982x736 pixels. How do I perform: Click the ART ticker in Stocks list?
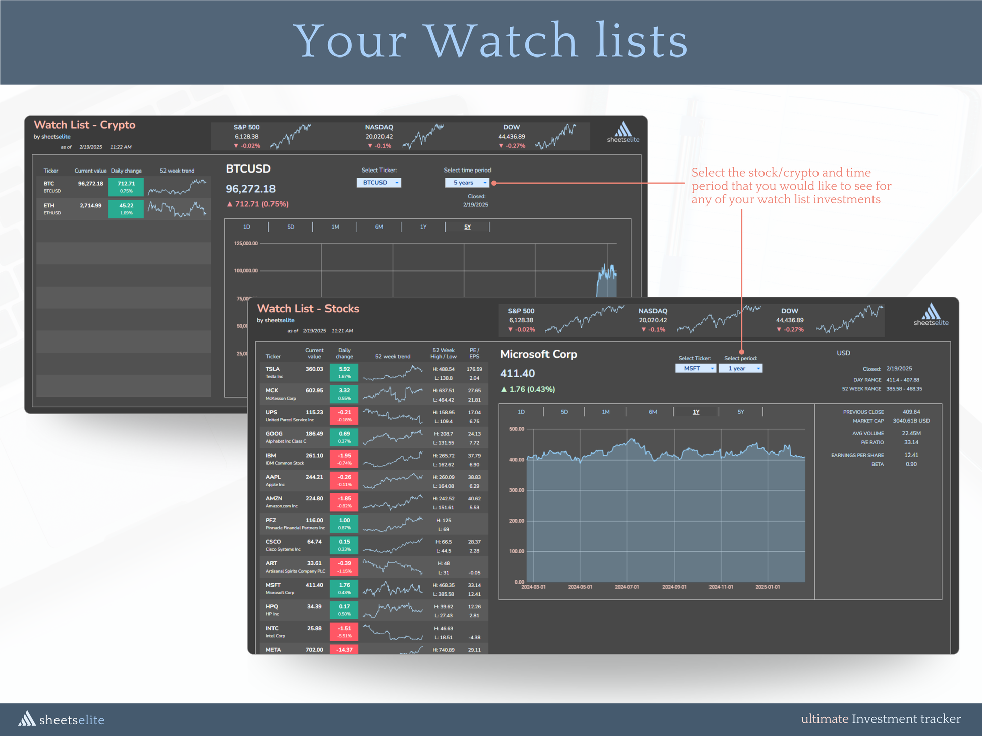pyautogui.click(x=271, y=563)
